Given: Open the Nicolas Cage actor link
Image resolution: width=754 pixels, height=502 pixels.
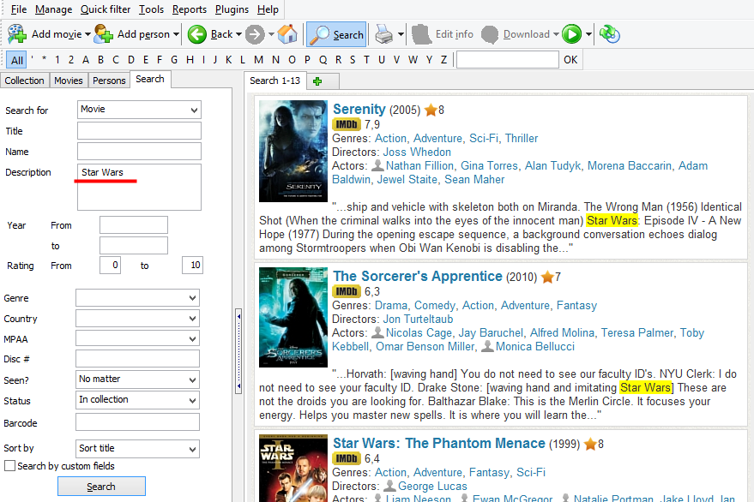Looking at the screenshot, I should pyautogui.click(x=419, y=333).
